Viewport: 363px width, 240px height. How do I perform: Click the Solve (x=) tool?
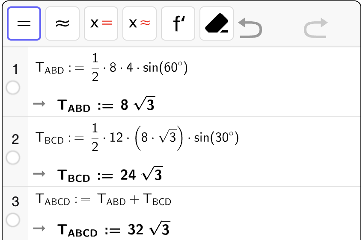[101, 24]
